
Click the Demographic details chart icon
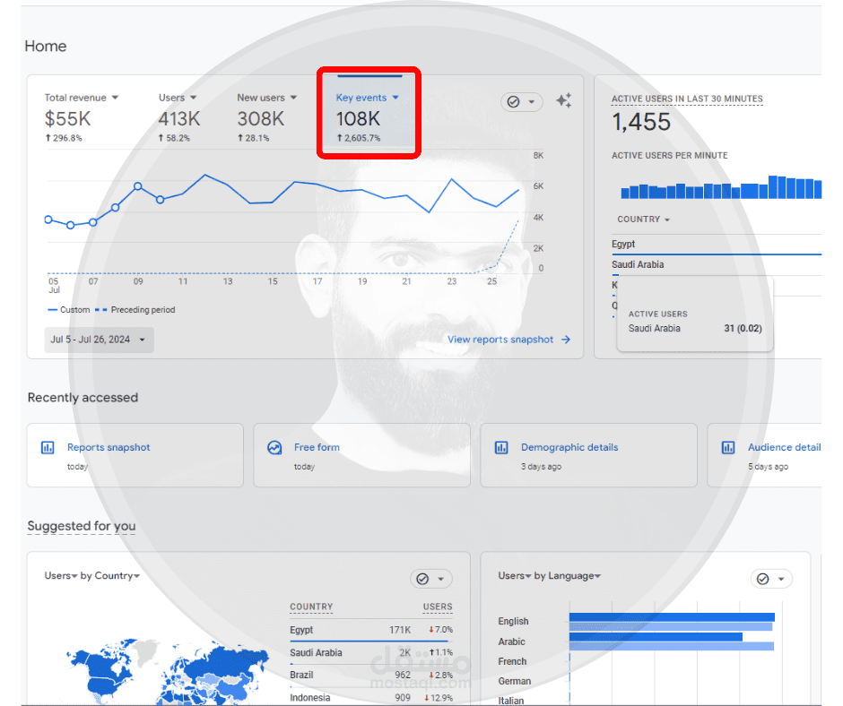tap(501, 447)
